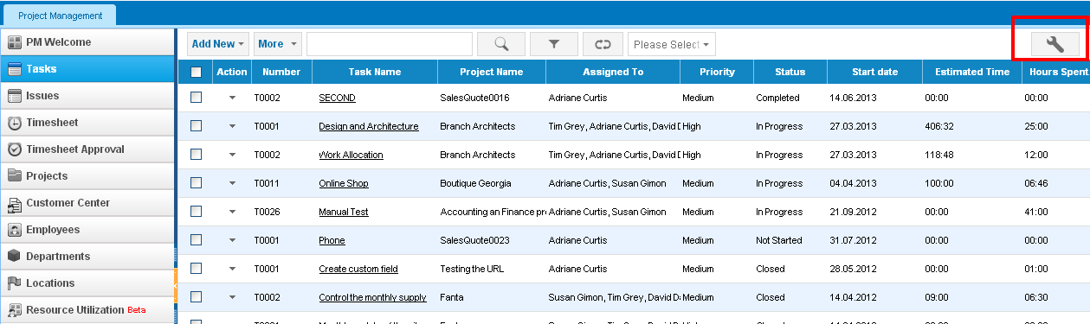Sort by the Status column header
The image size is (1090, 324).
pyautogui.click(x=790, y=72)
